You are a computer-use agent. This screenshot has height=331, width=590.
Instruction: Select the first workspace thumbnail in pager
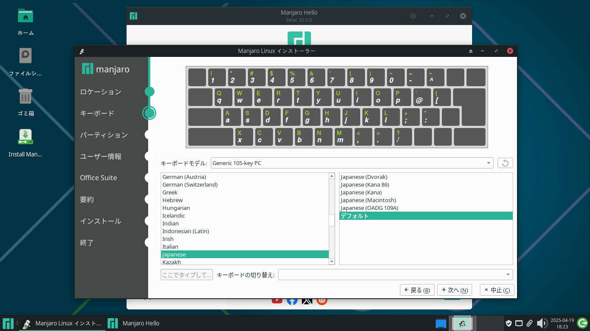pos(462,323)
